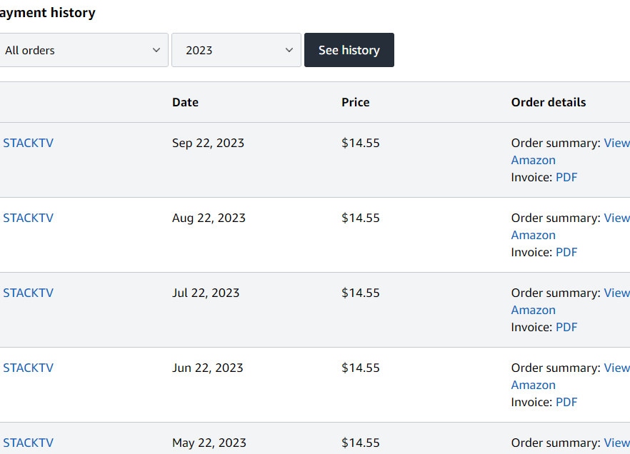Image resolution: width=630 pixels, height=454 pixels.
Task: Open STACKTV entry dated Jul 22, 2023
Action: [29, 293]
